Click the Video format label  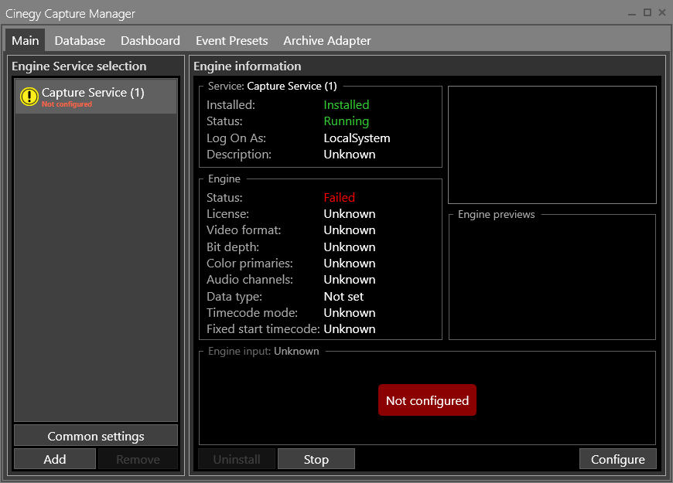click(244, 230)
